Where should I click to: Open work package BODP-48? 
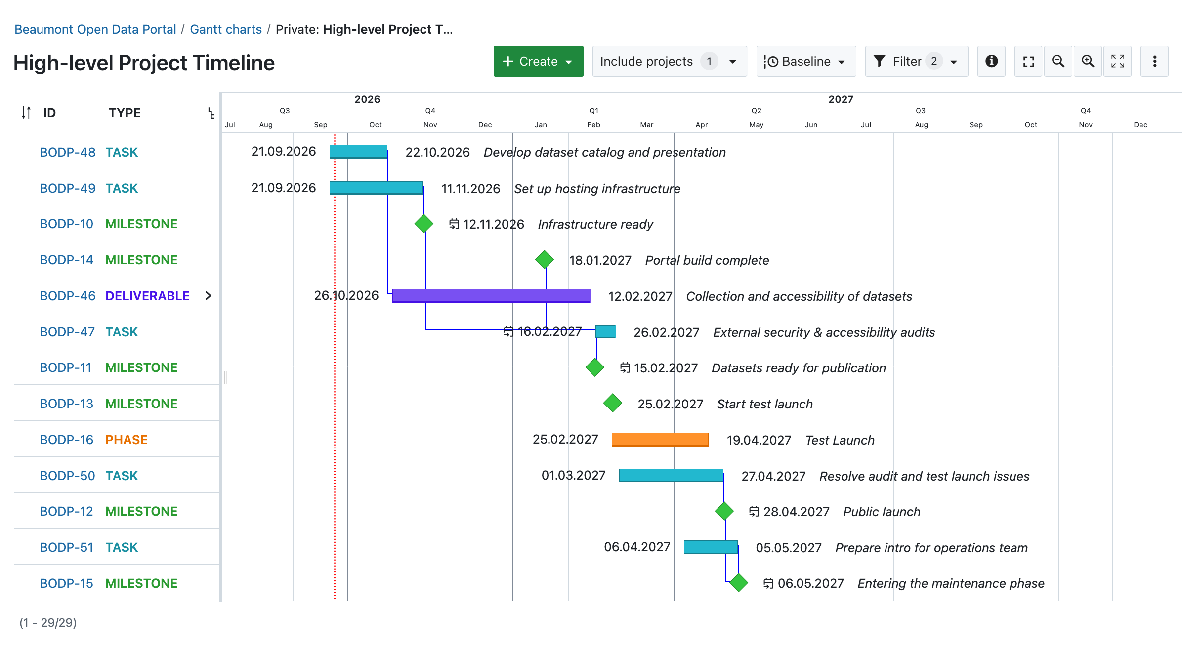coord(68,152)
